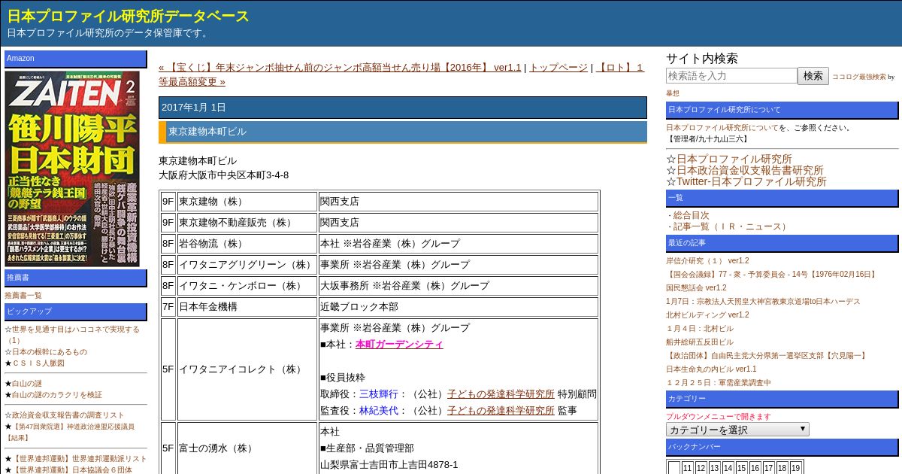Image resolution: width=902 pixels, height=474 pixels.
Task: Open 子どもの発達科学研究所 link in 取締役 row
Action: click(x=501, y=394)
